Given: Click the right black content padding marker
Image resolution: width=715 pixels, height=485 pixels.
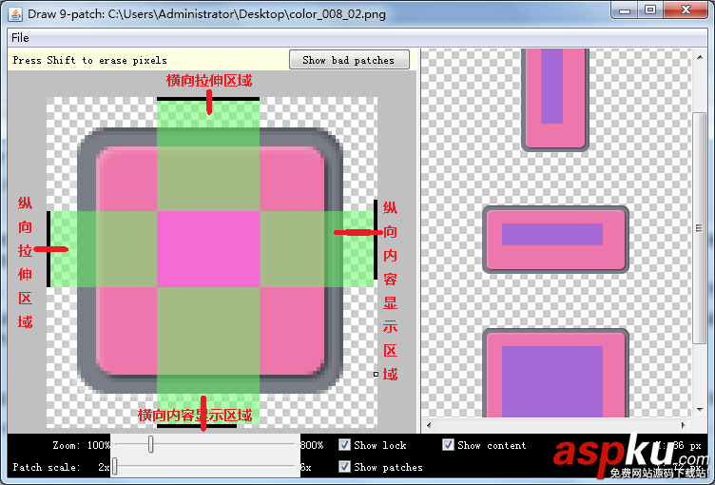Looking at the screenshot, I should pyautogui.click(x=376, y=240).
